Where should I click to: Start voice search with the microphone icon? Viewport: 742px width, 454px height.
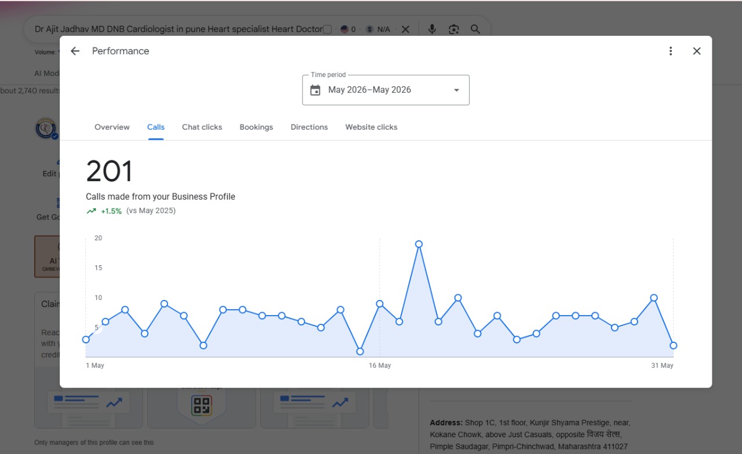432,29
